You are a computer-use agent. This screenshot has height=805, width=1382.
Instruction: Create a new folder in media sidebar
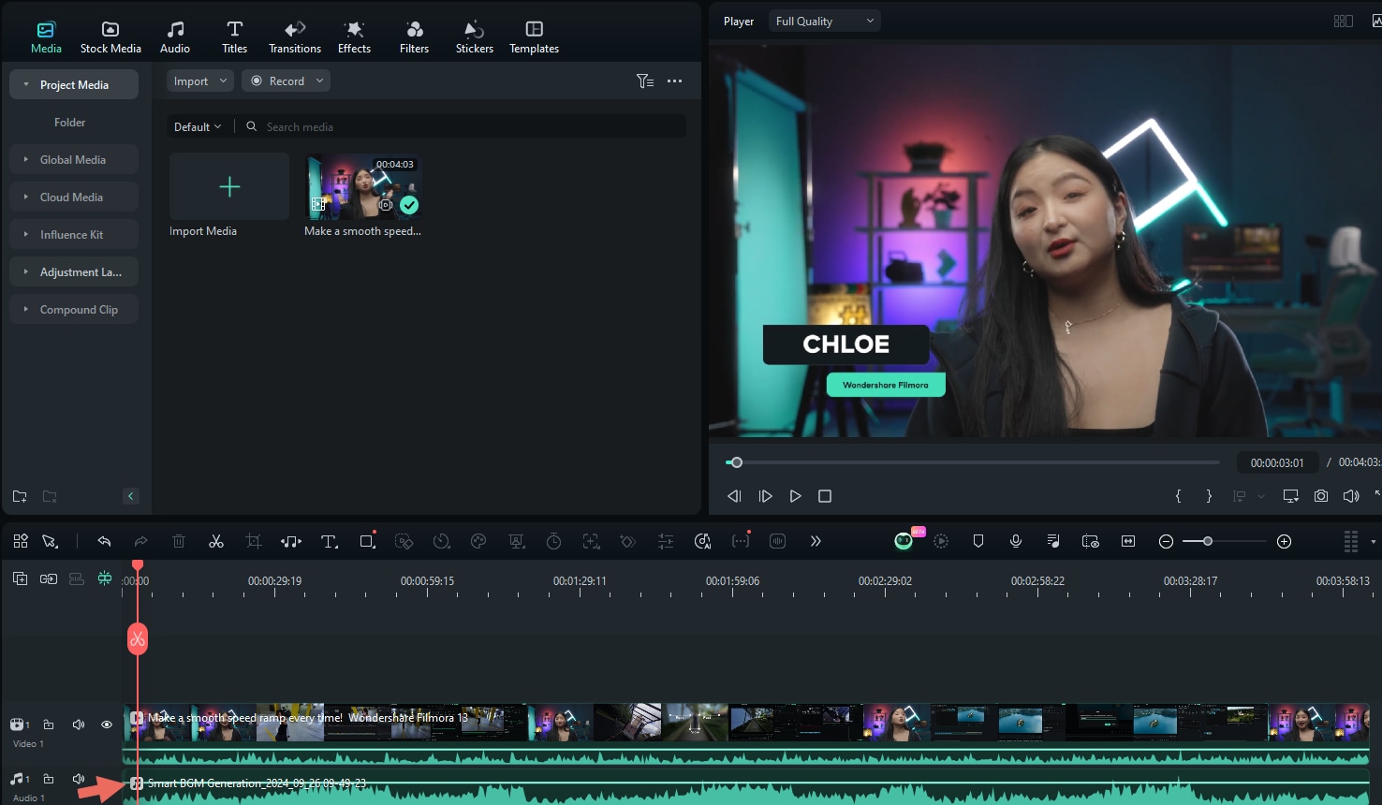coord(20,496)
